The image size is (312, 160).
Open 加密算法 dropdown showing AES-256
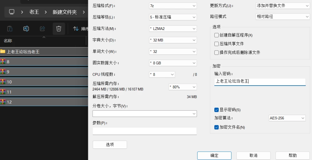287,118
